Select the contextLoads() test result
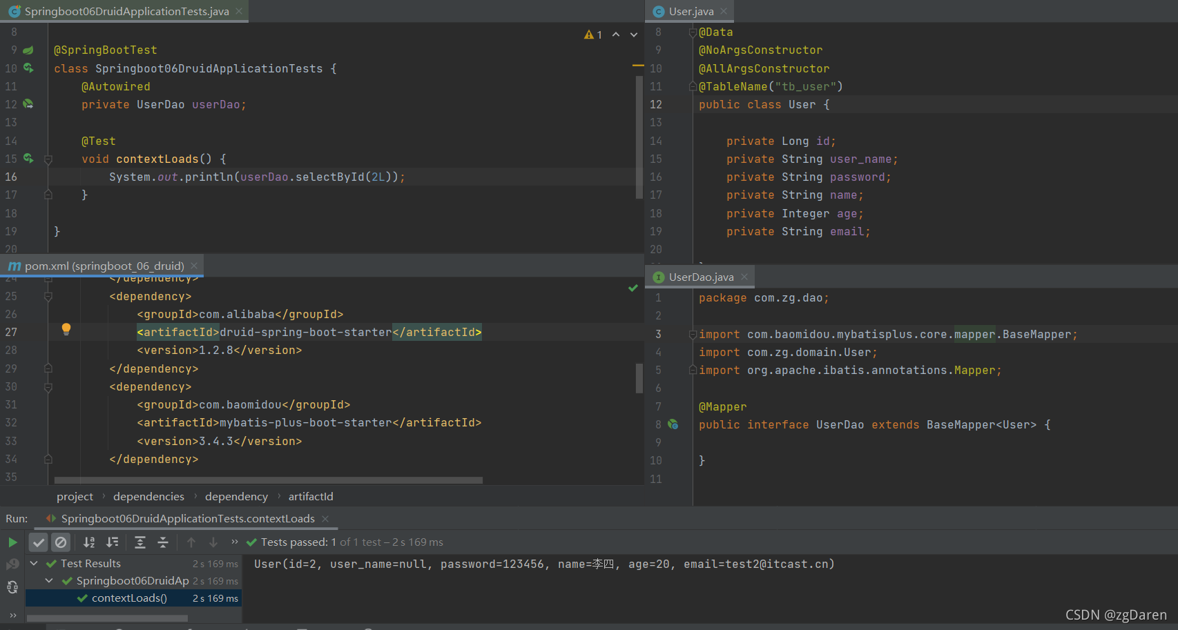This screenshot has height=630, width=1178. (134, 598)
